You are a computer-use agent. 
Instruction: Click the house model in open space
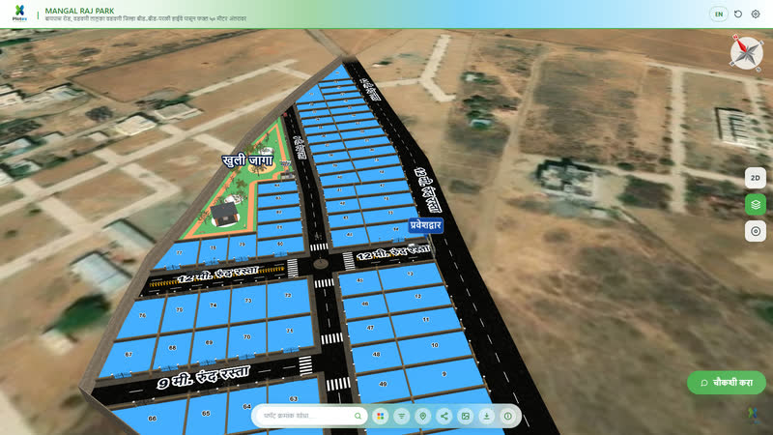pyautogui.click(x=224, y=215)
